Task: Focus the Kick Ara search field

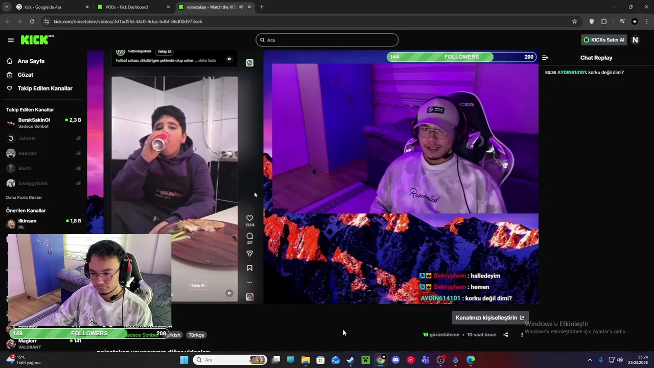Action: click(327, 40)
